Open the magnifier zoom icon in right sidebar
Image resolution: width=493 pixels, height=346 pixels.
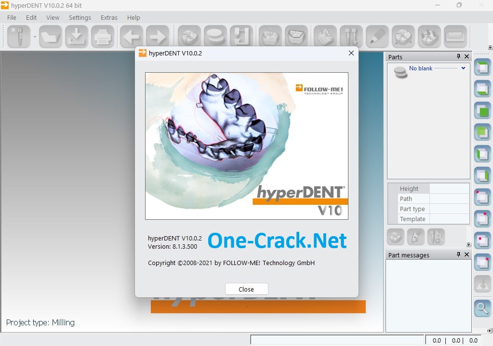click(x=482, y=308)
